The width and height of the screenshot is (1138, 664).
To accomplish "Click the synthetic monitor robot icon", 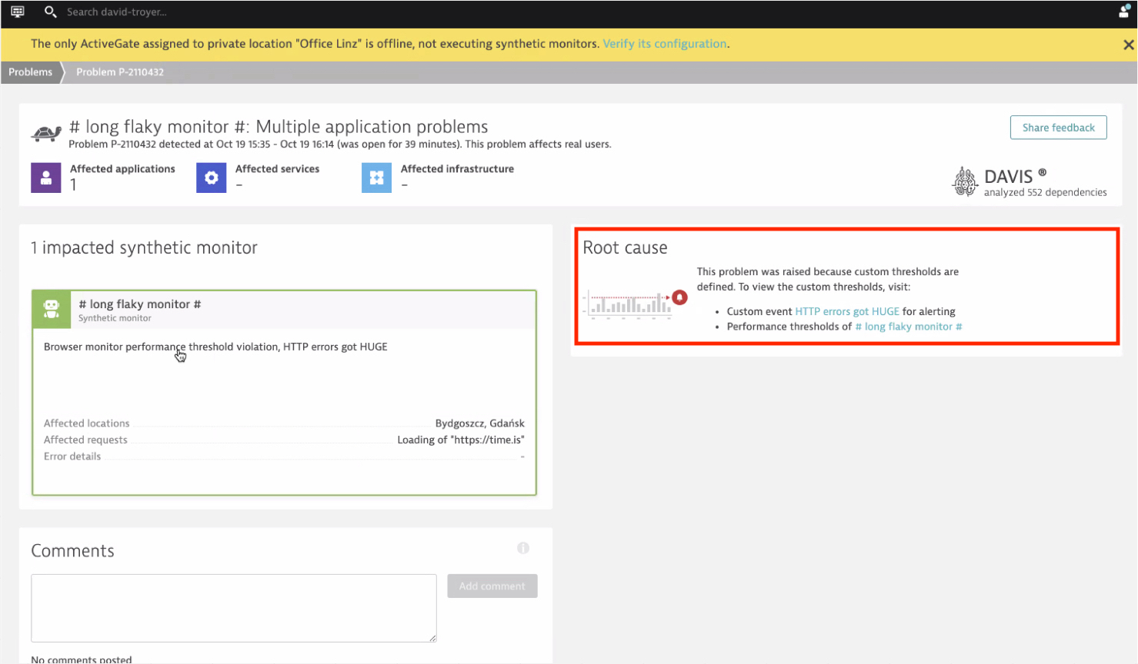I will [52, 309].
